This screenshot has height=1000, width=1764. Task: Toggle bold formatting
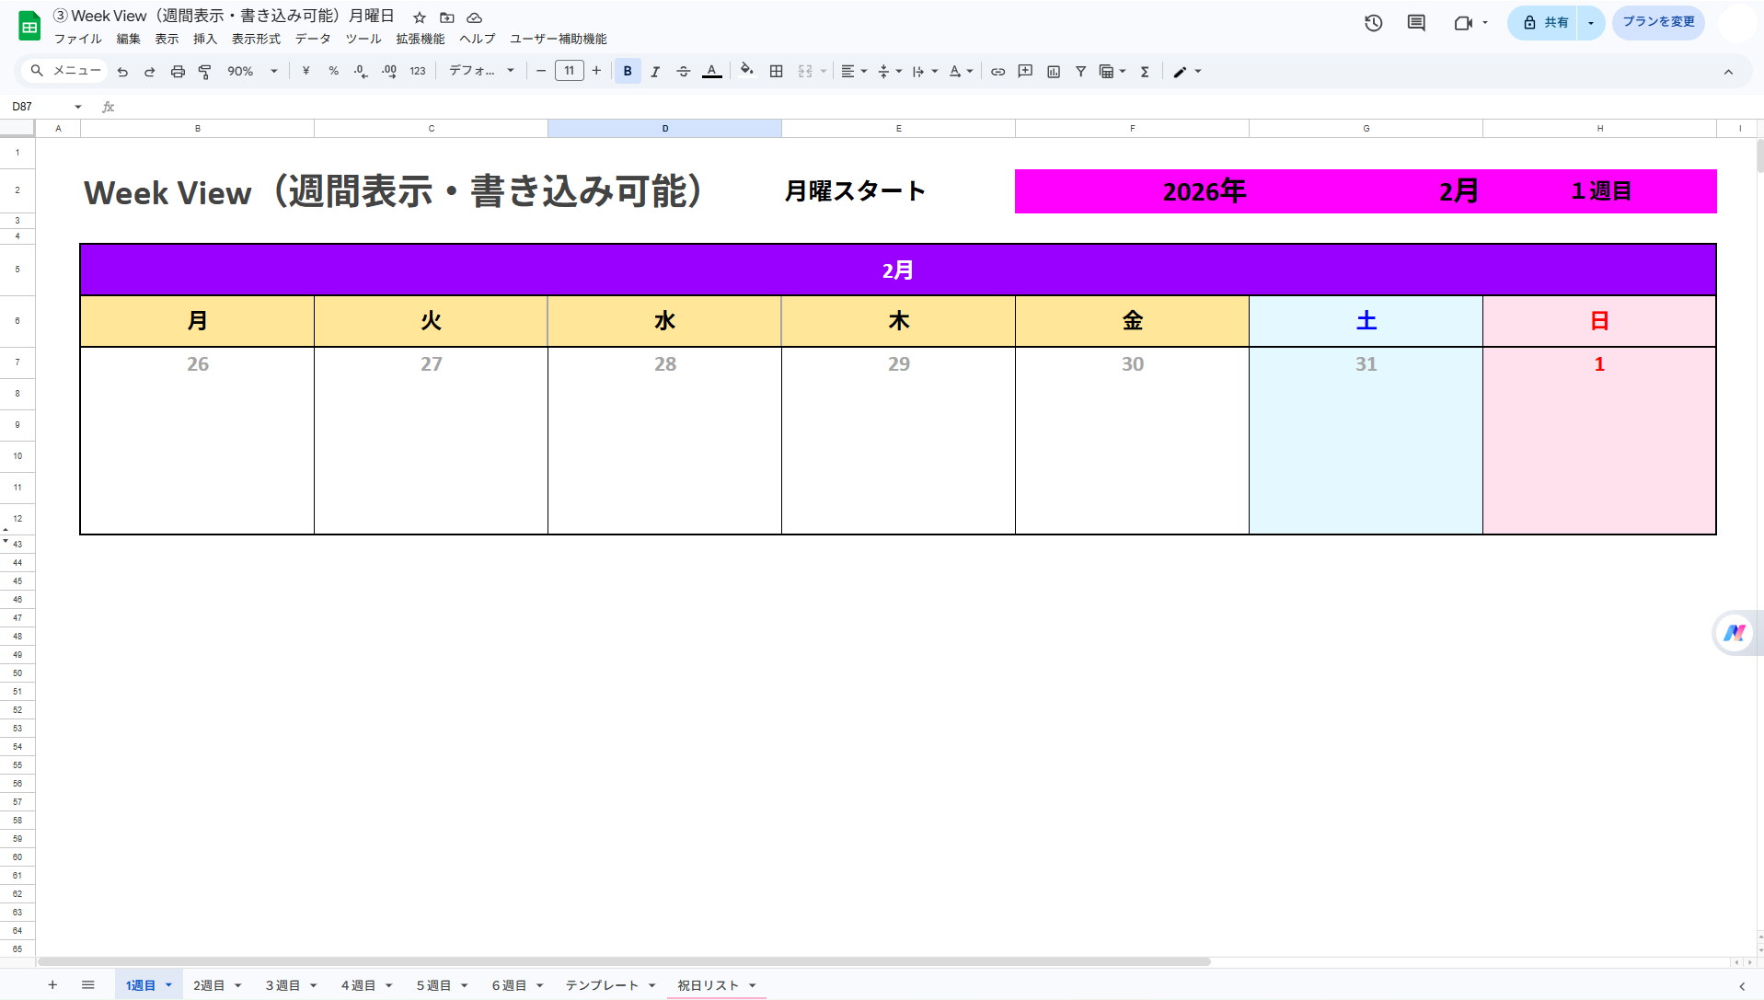(x=627, y=71)
